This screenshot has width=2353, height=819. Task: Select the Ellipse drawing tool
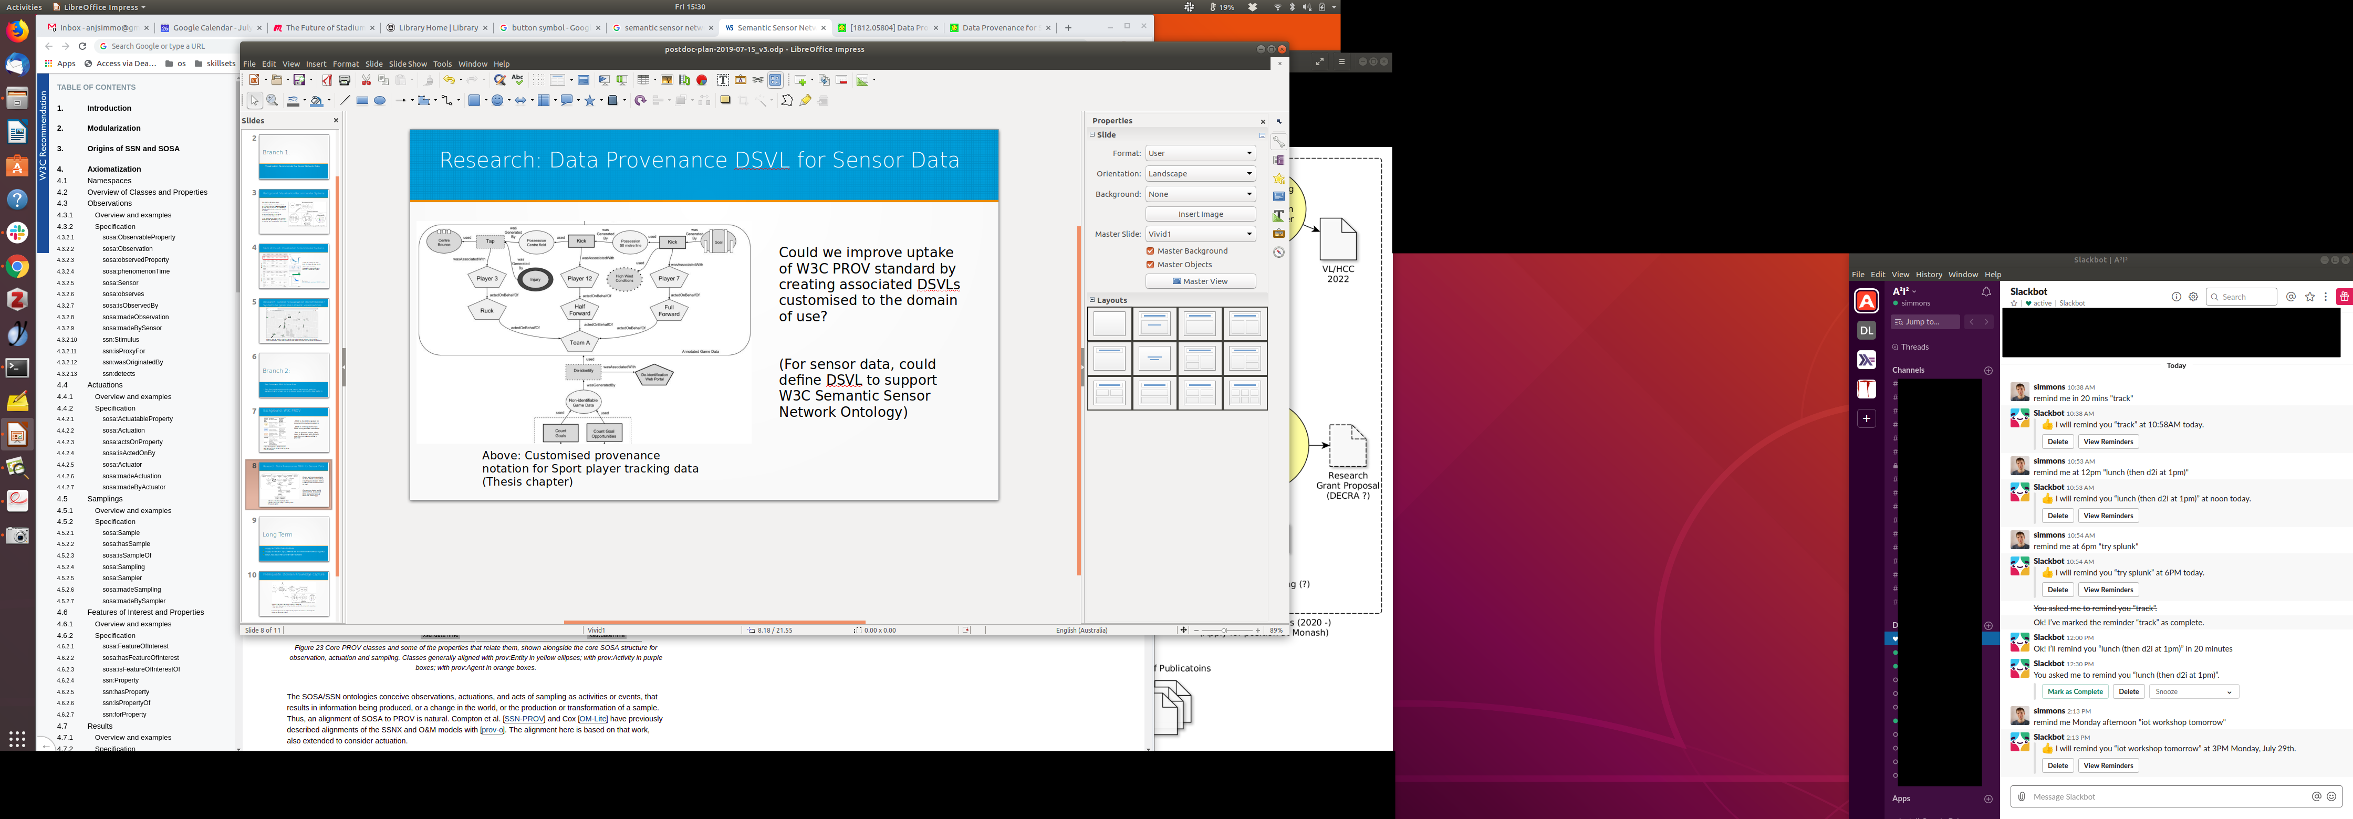(380, 100)
